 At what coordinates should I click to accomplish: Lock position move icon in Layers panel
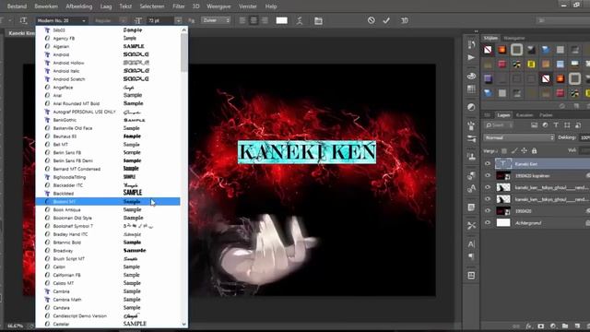coord(525,151)
